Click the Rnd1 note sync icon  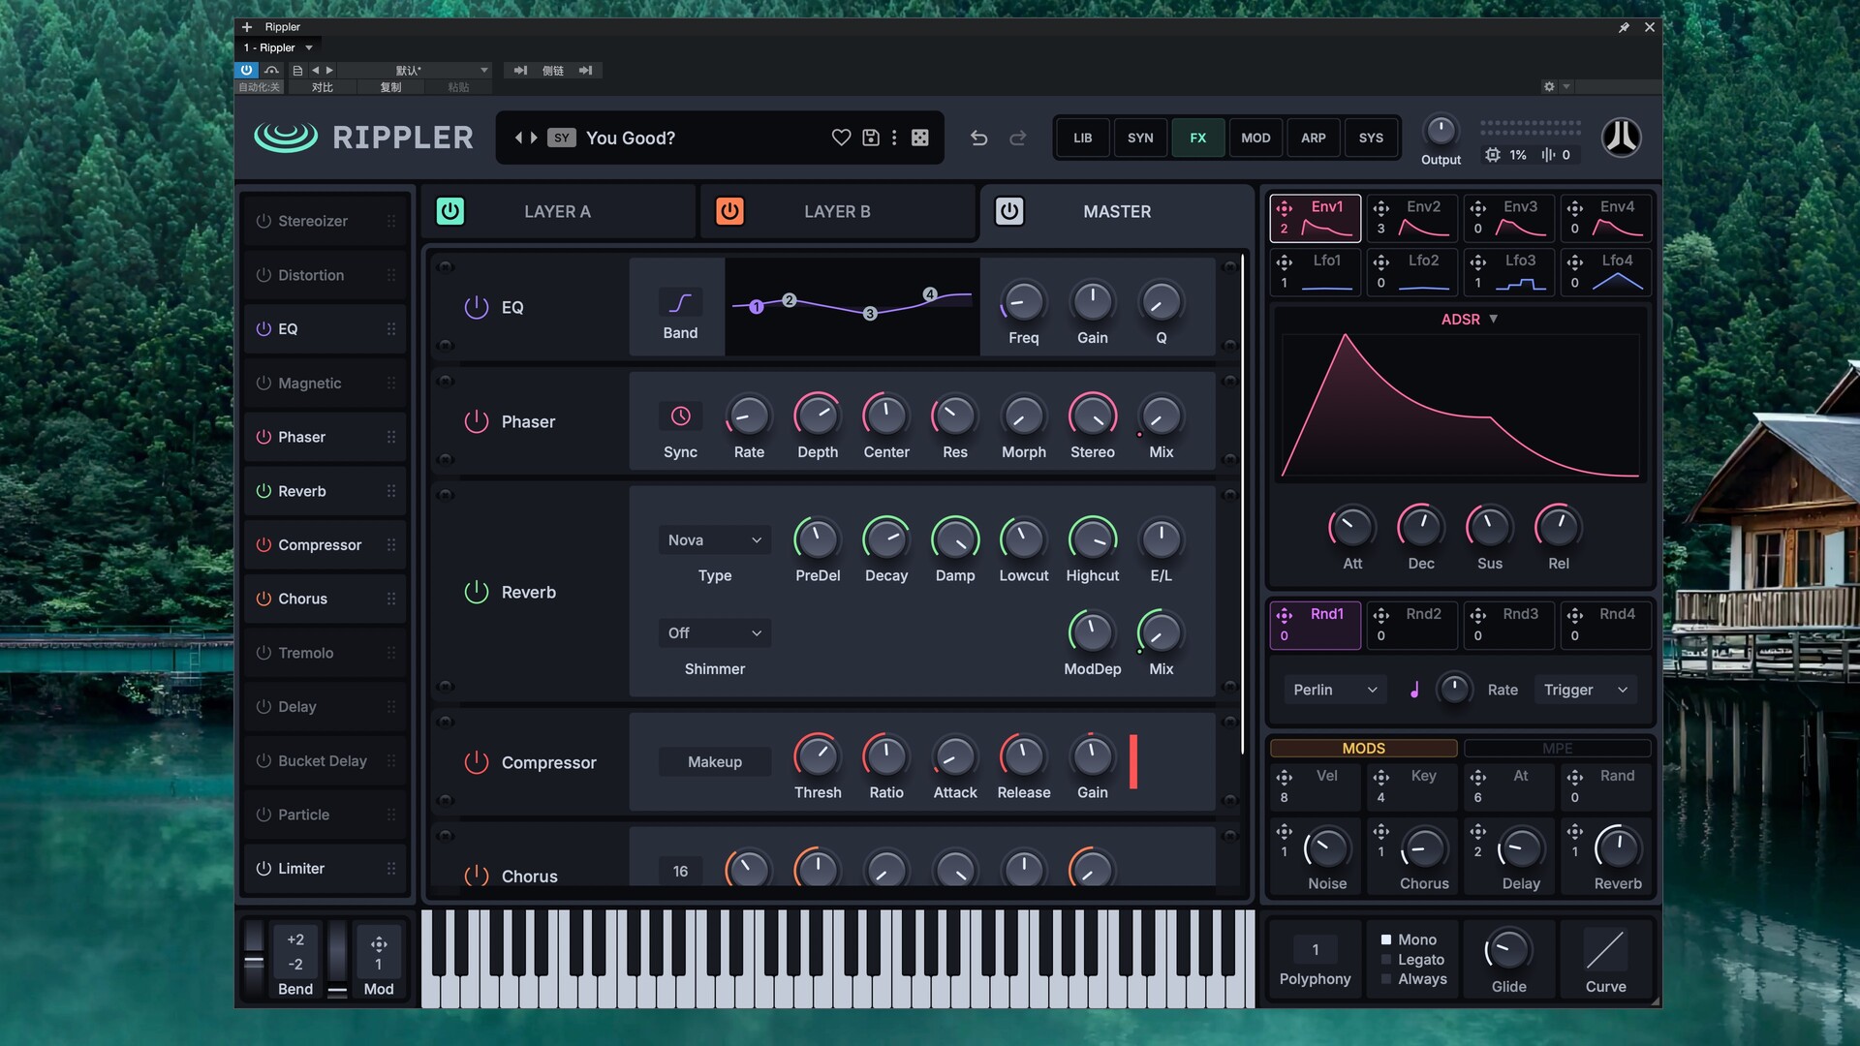tap(1414, 690)
